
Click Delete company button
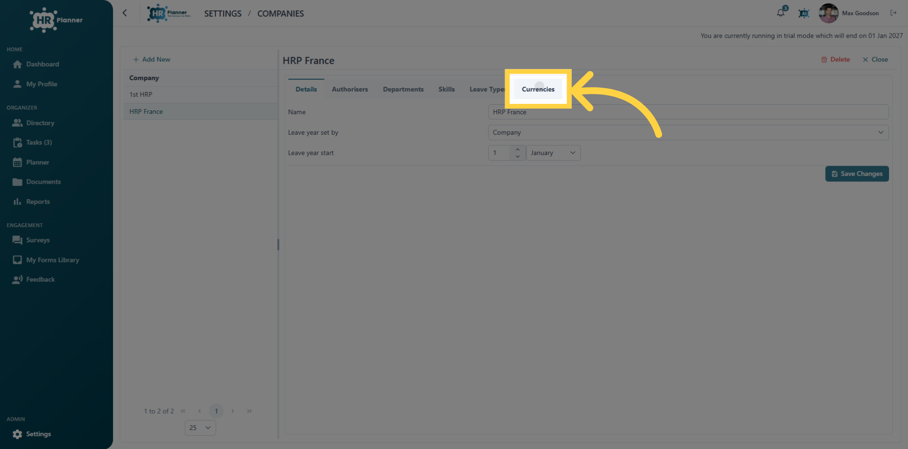point(836,59)
